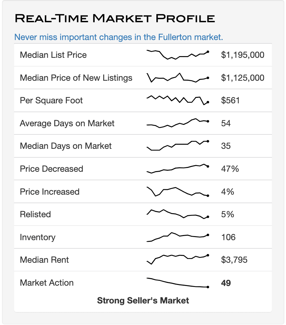Click the Median Rent trend sparkline
This screenshot has width=286, height=325.
pos(178,259)
